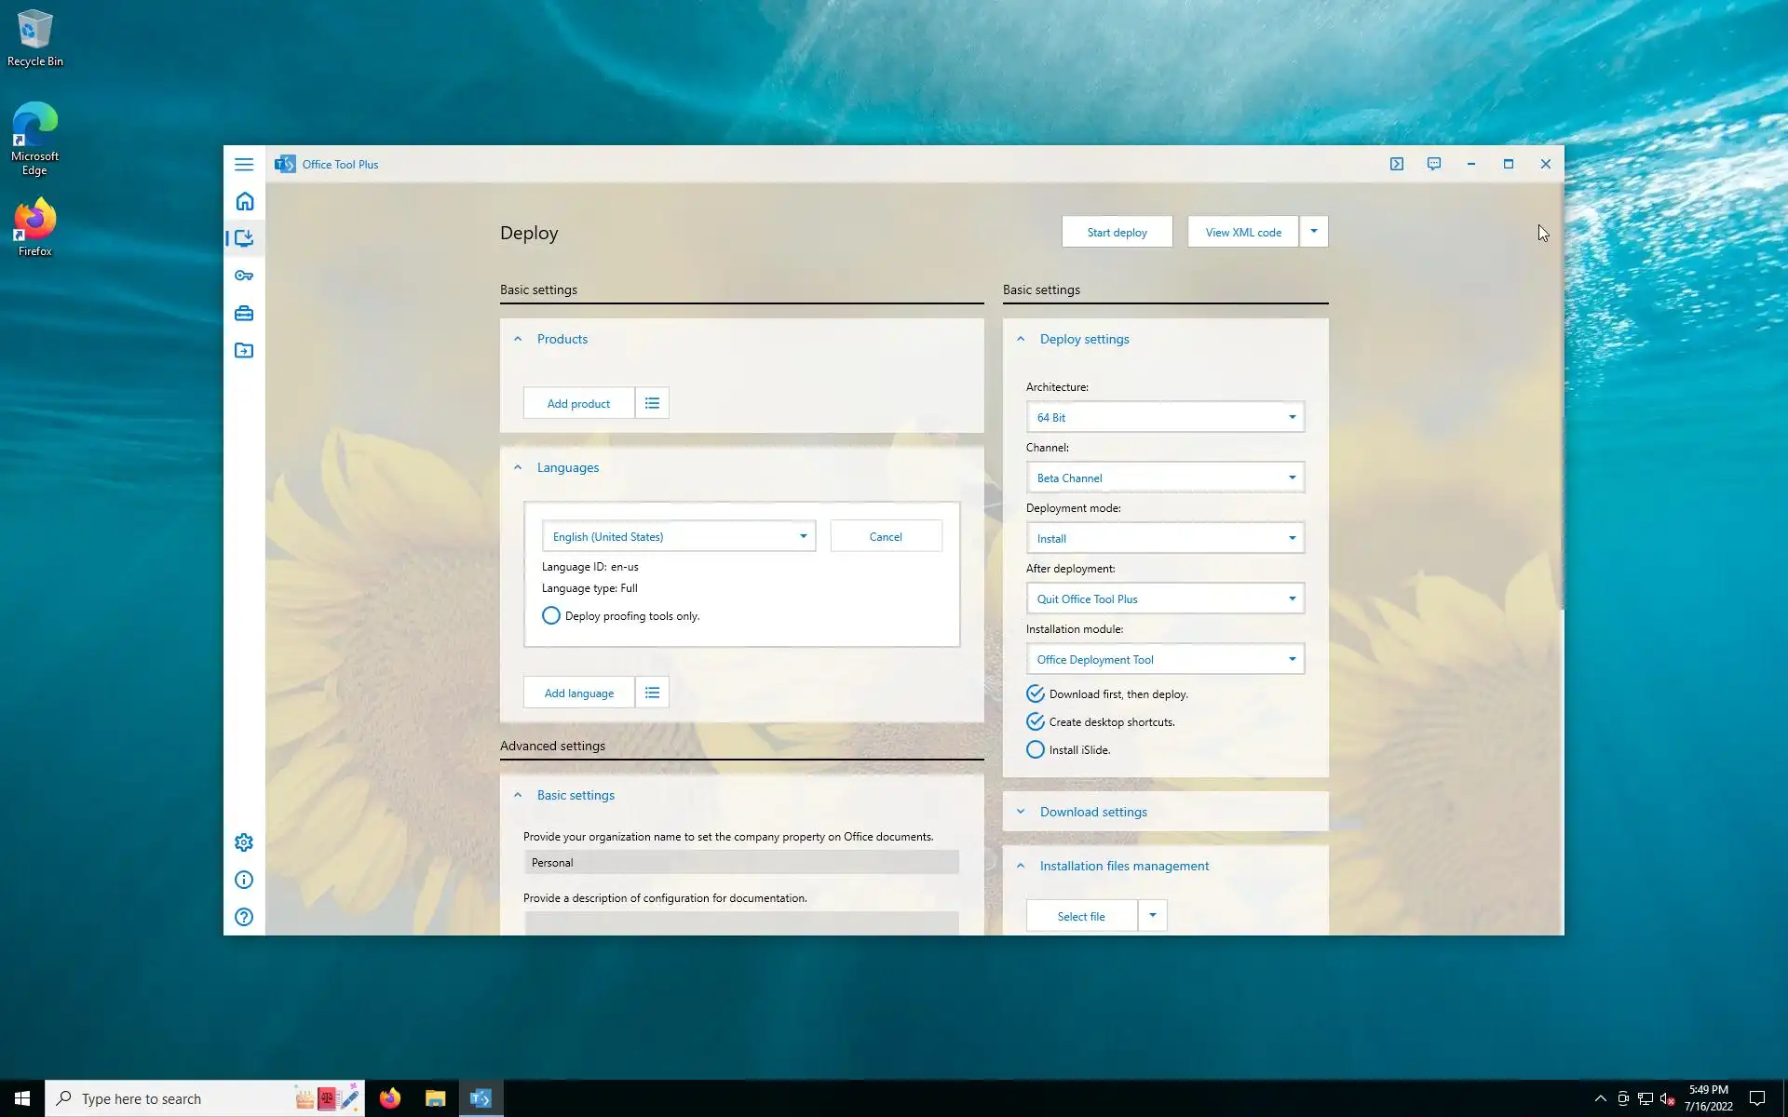Open the Beta Channel dropdown

pos(1164,478)
